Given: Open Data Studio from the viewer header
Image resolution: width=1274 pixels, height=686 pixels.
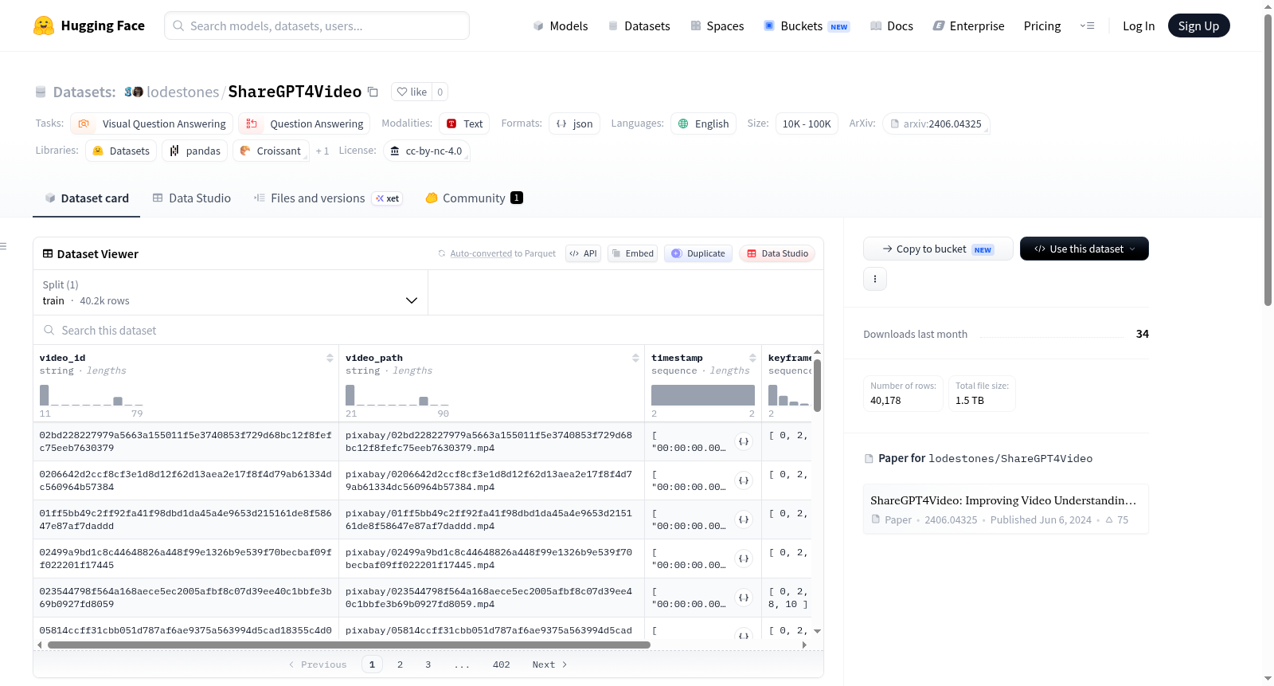Looking at the screenshot, I should click(x=777, y=253).
